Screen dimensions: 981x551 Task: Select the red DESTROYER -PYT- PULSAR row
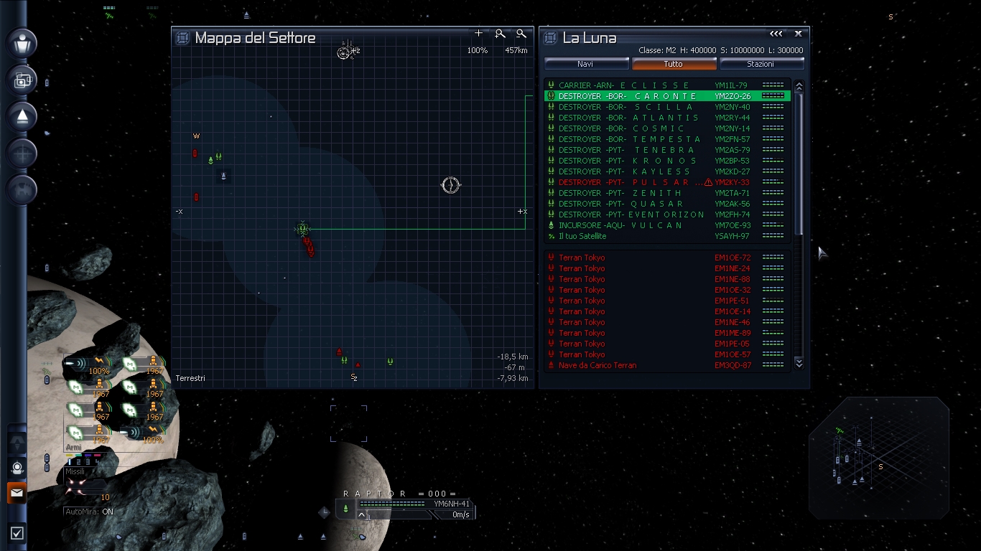667,182
